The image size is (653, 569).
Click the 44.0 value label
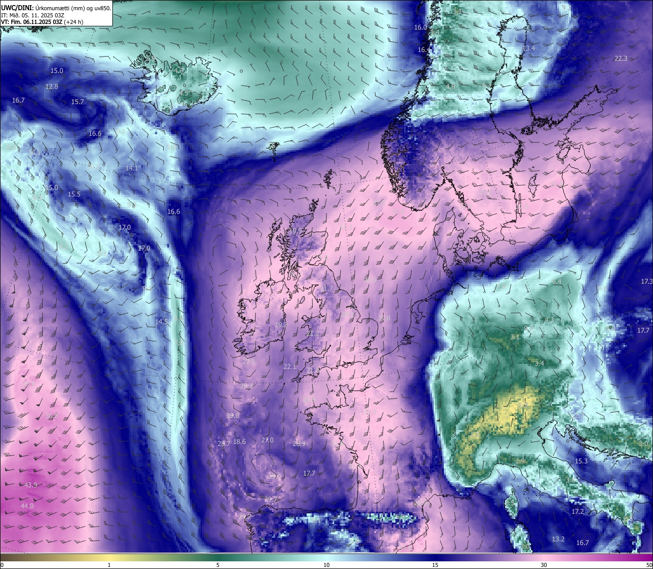point(27,506)
